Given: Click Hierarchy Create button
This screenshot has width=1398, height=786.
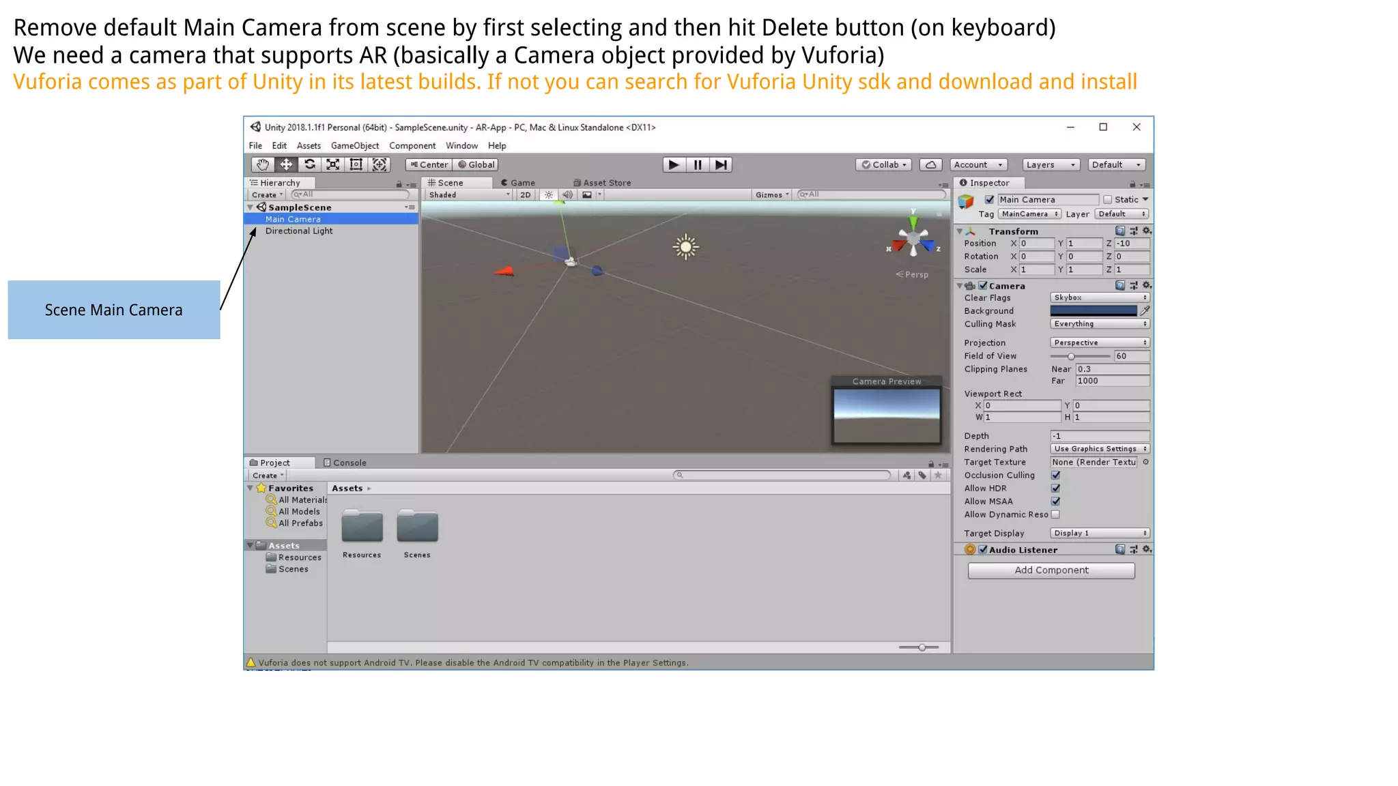Looking at the screenshot, I should (267, 194).
